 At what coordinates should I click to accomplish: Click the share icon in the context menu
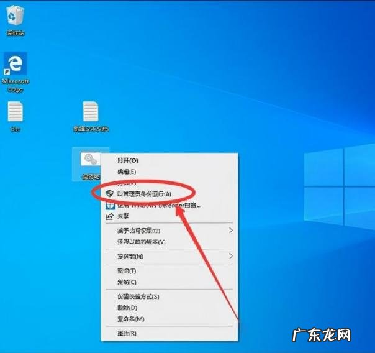pyautogui.click(x=109, y=217)
